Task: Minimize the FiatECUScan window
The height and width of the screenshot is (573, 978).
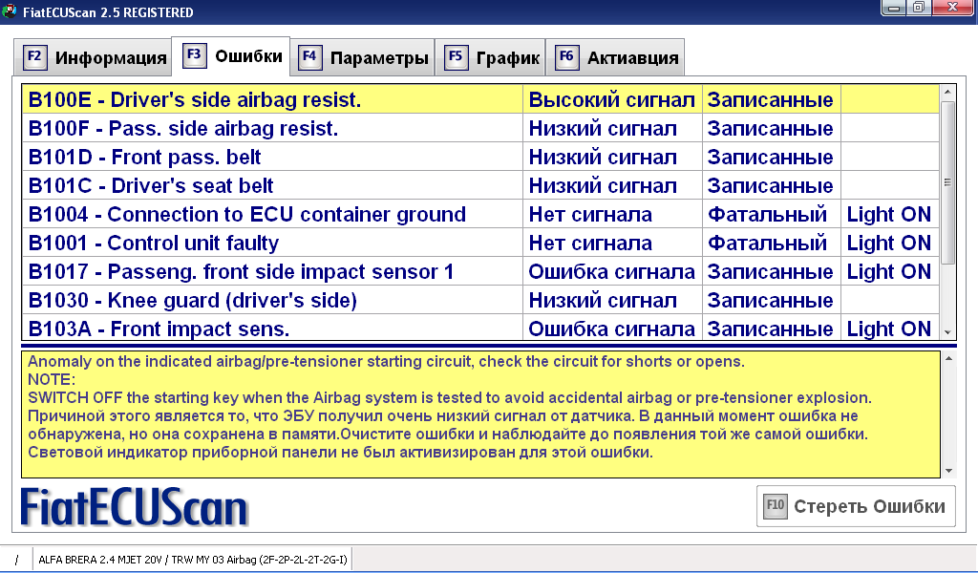Action: point(894,8)
